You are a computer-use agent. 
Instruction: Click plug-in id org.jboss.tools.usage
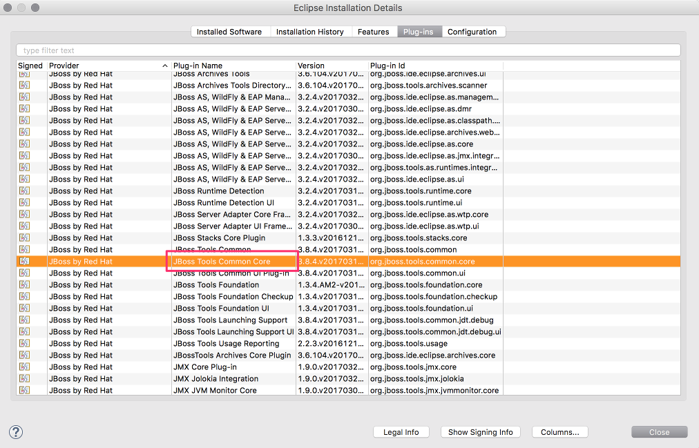point(409,343)
